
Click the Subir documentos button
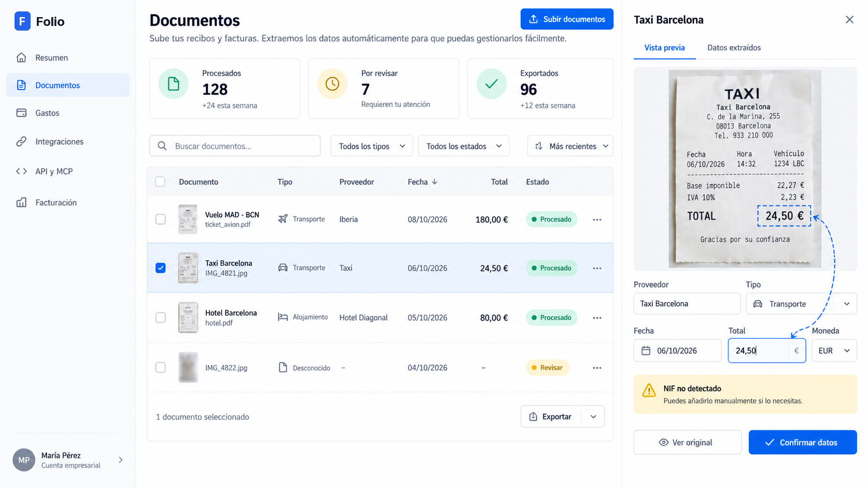[567, 19]
